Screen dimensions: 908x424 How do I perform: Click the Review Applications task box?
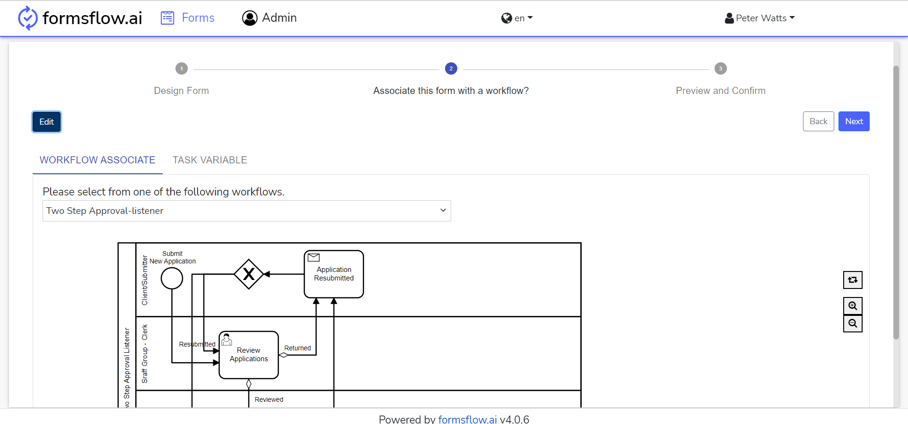click(x=249, y=355)
